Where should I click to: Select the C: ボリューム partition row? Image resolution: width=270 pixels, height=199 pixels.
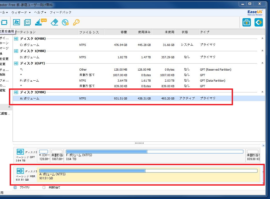coord(139,45)
